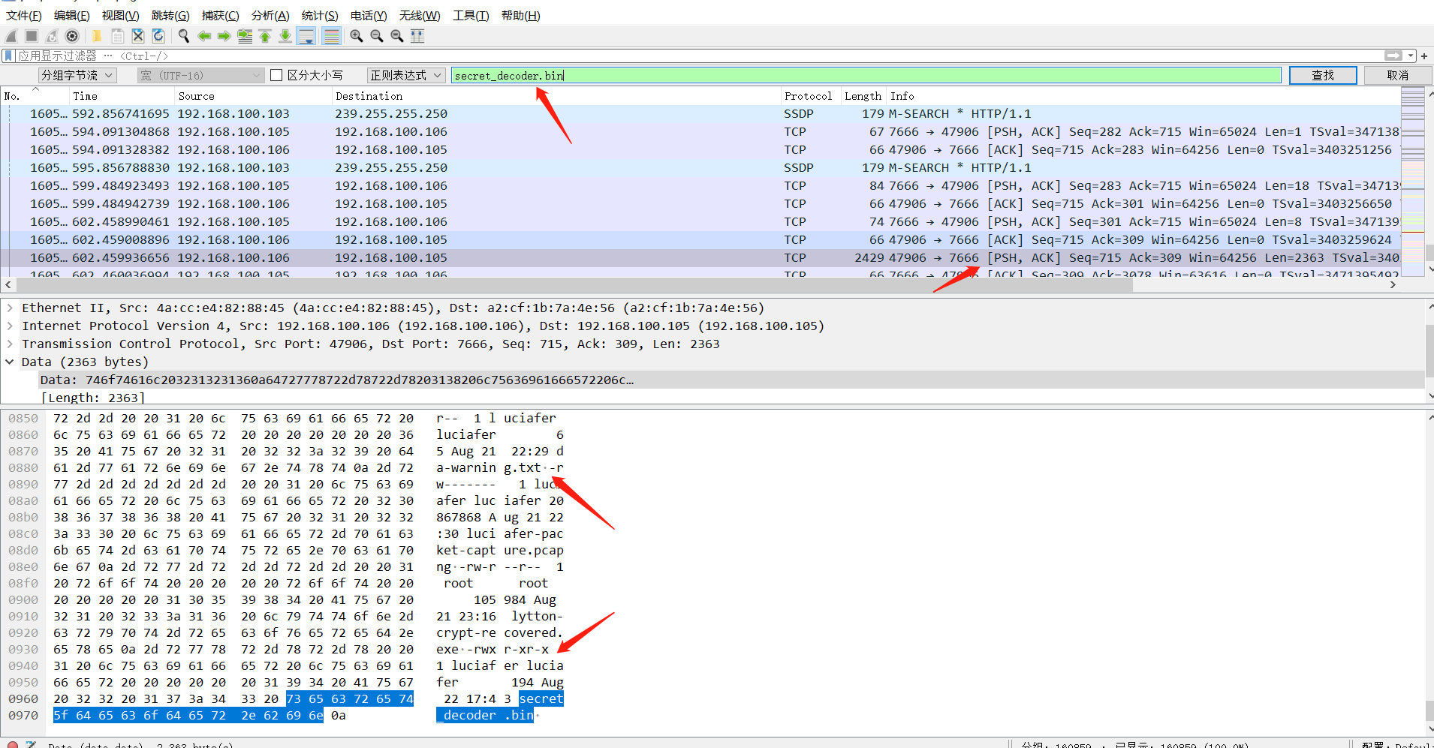Open the 视图(V) menu
The height and width of the screenshot is (748, 1434).
click(x=121, y=16)
